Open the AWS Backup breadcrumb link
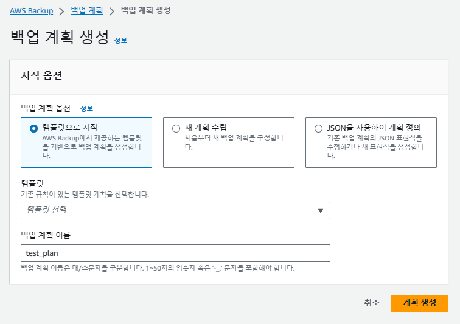460x324 pixels. point(32,11)
